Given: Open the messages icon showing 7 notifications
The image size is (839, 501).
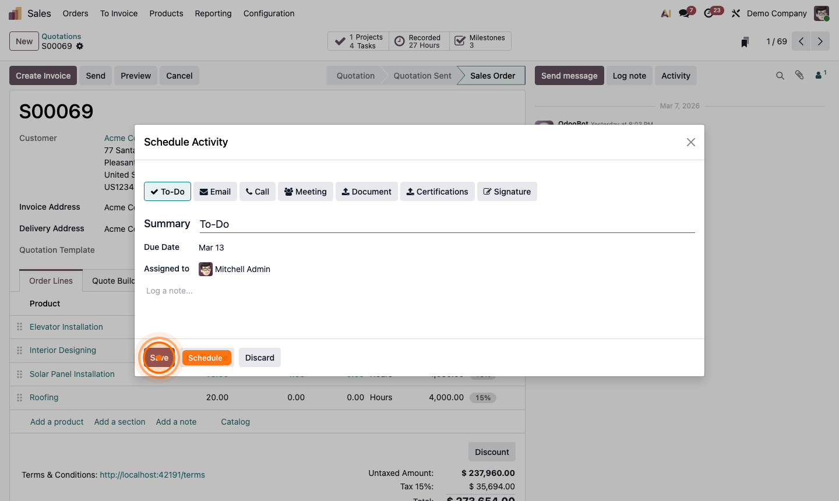Looking at the screenshot, I should click(682, 13).
